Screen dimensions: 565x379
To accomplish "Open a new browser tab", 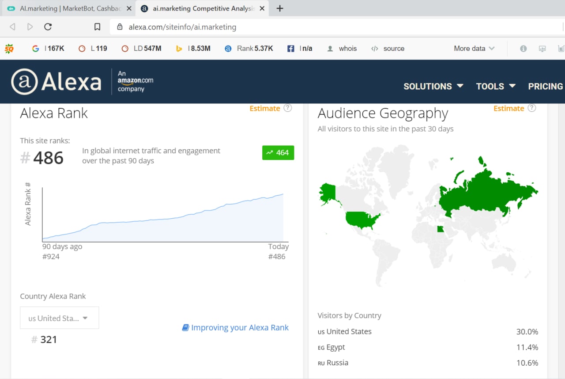I will 280,8.
